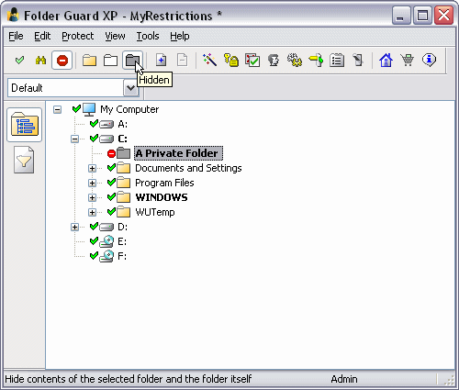Click the gears Options toolbar icon

[x=295, y=60]
